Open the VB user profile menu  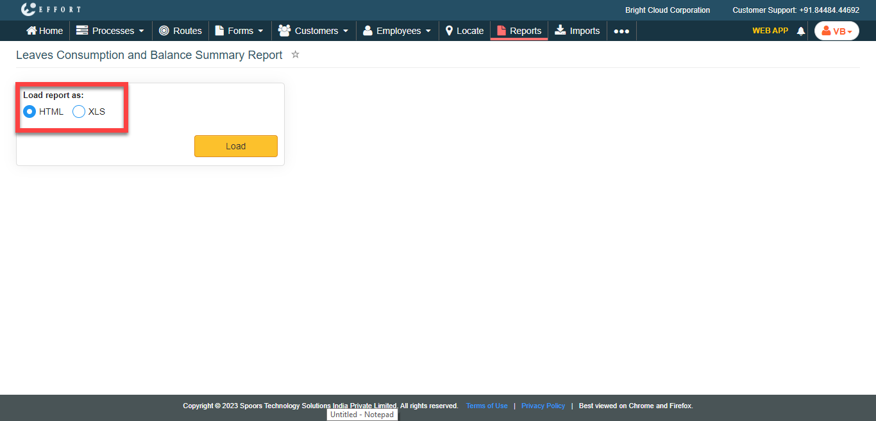tap(836, 31)
